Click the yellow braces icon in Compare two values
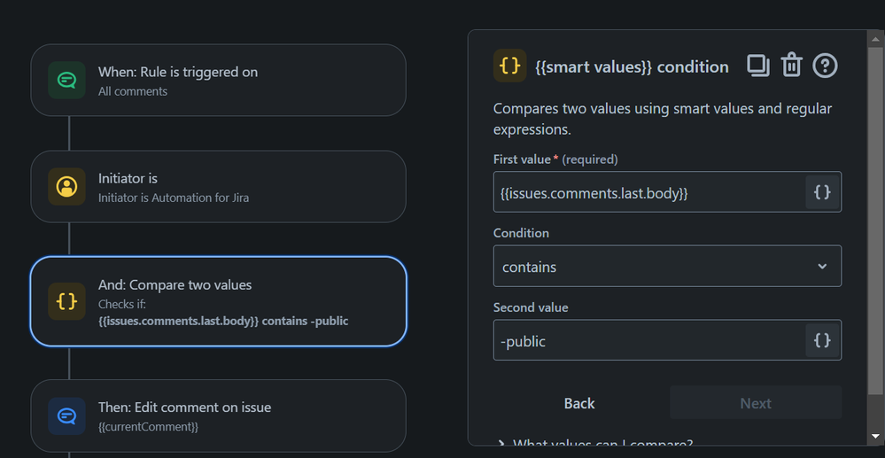This screenshot has width=885, height=458. pos(66,301)
